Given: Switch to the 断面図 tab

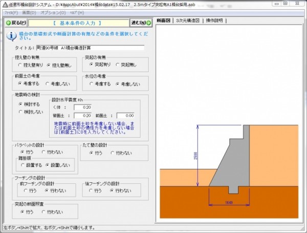Looking at the screenshot, I should (164, 20).
